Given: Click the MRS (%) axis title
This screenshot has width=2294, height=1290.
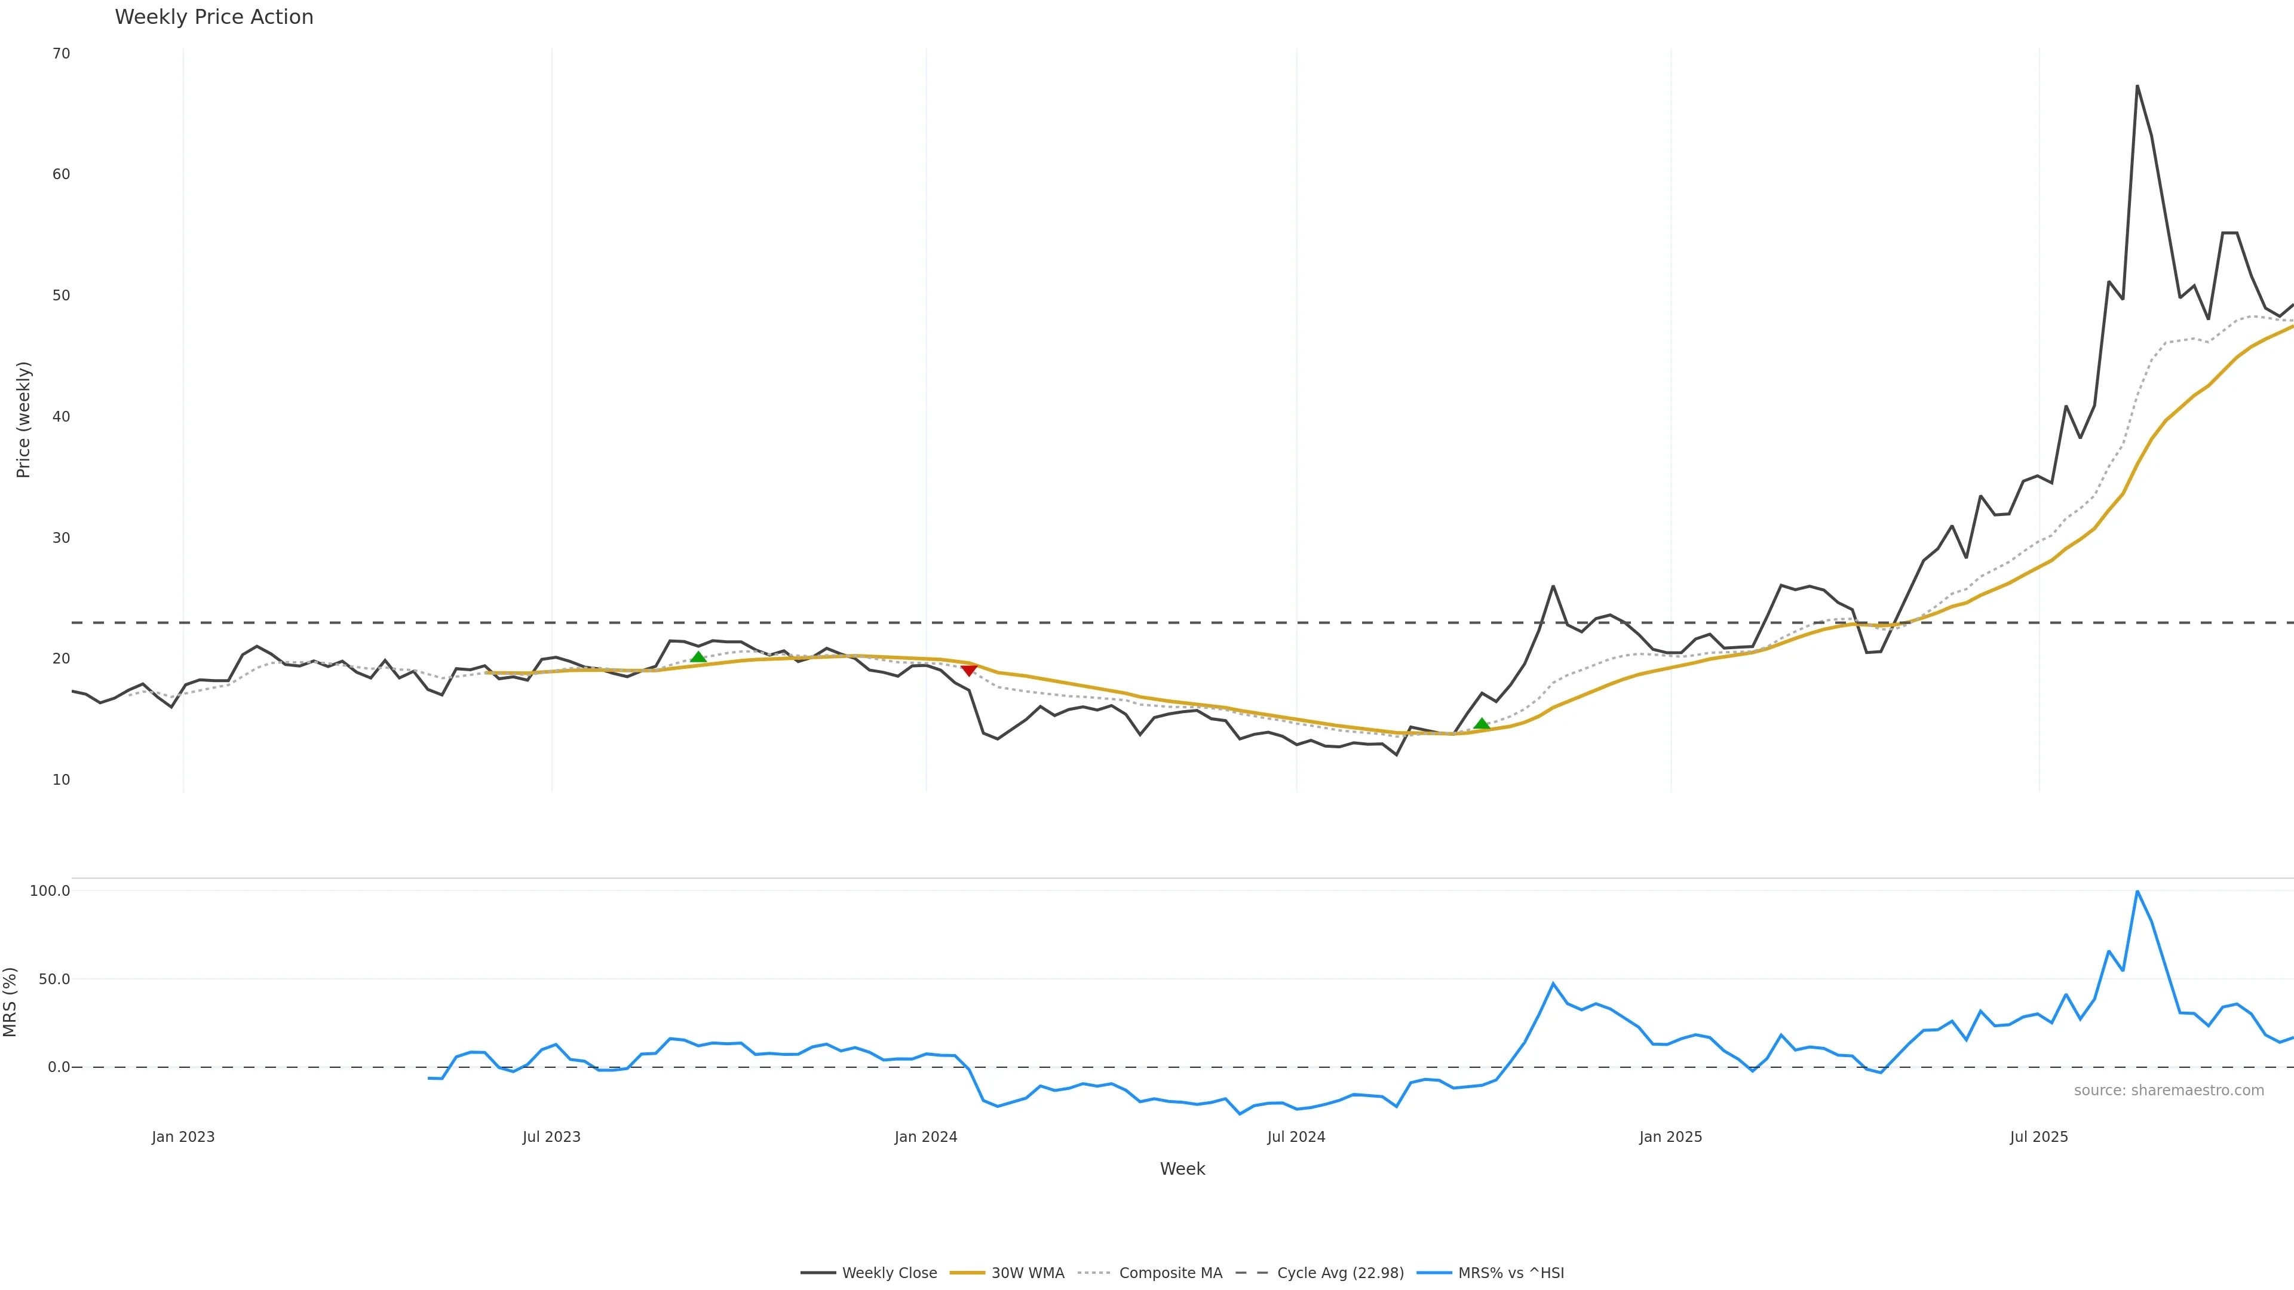Looking at the screenshot, I should tap(11, 1002).
